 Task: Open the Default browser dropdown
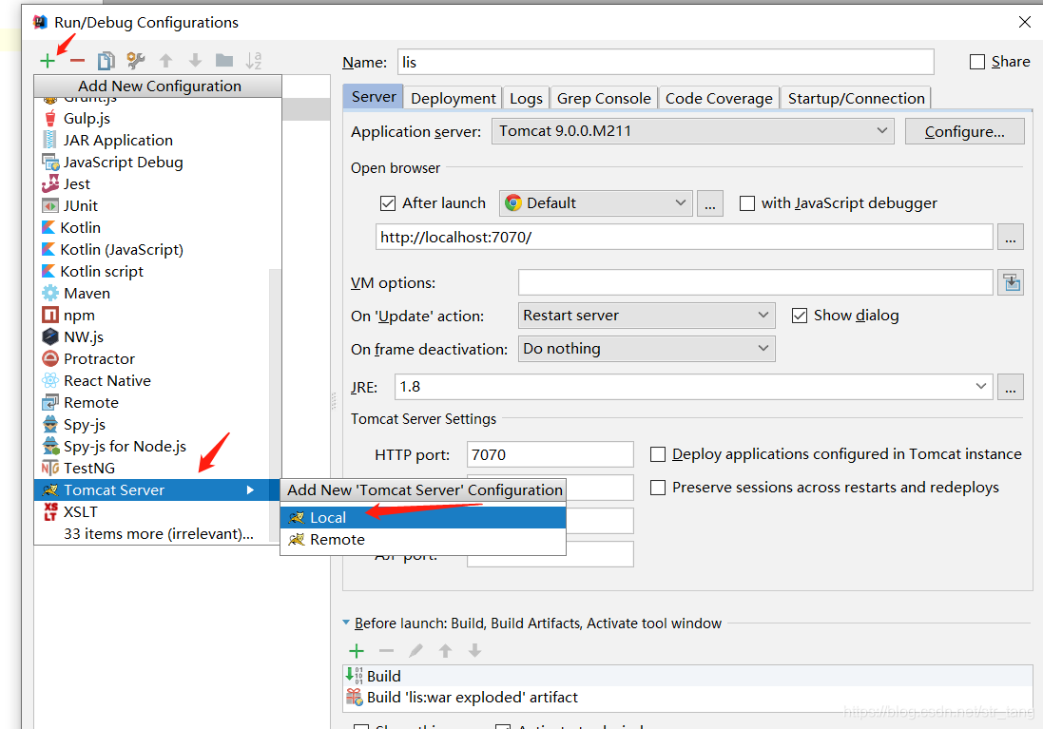point(596,202)
